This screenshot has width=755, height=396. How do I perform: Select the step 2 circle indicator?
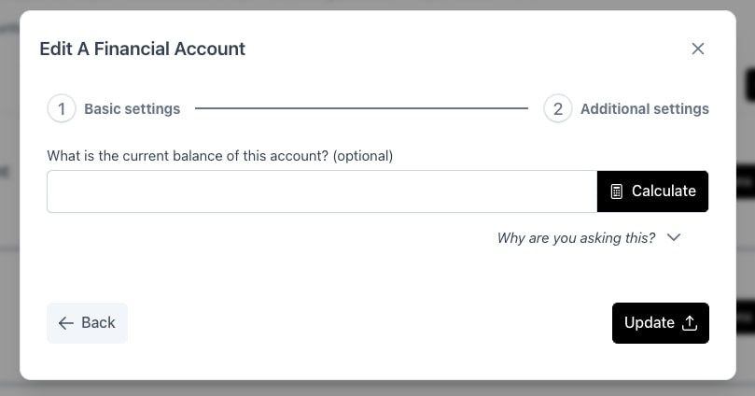click(557, 109)
